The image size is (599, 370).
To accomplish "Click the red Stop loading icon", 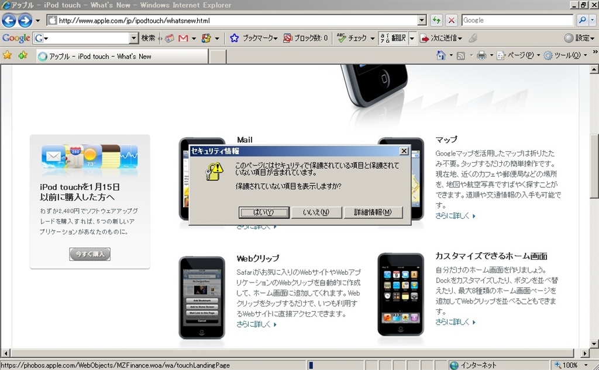I will coord(451,20).
